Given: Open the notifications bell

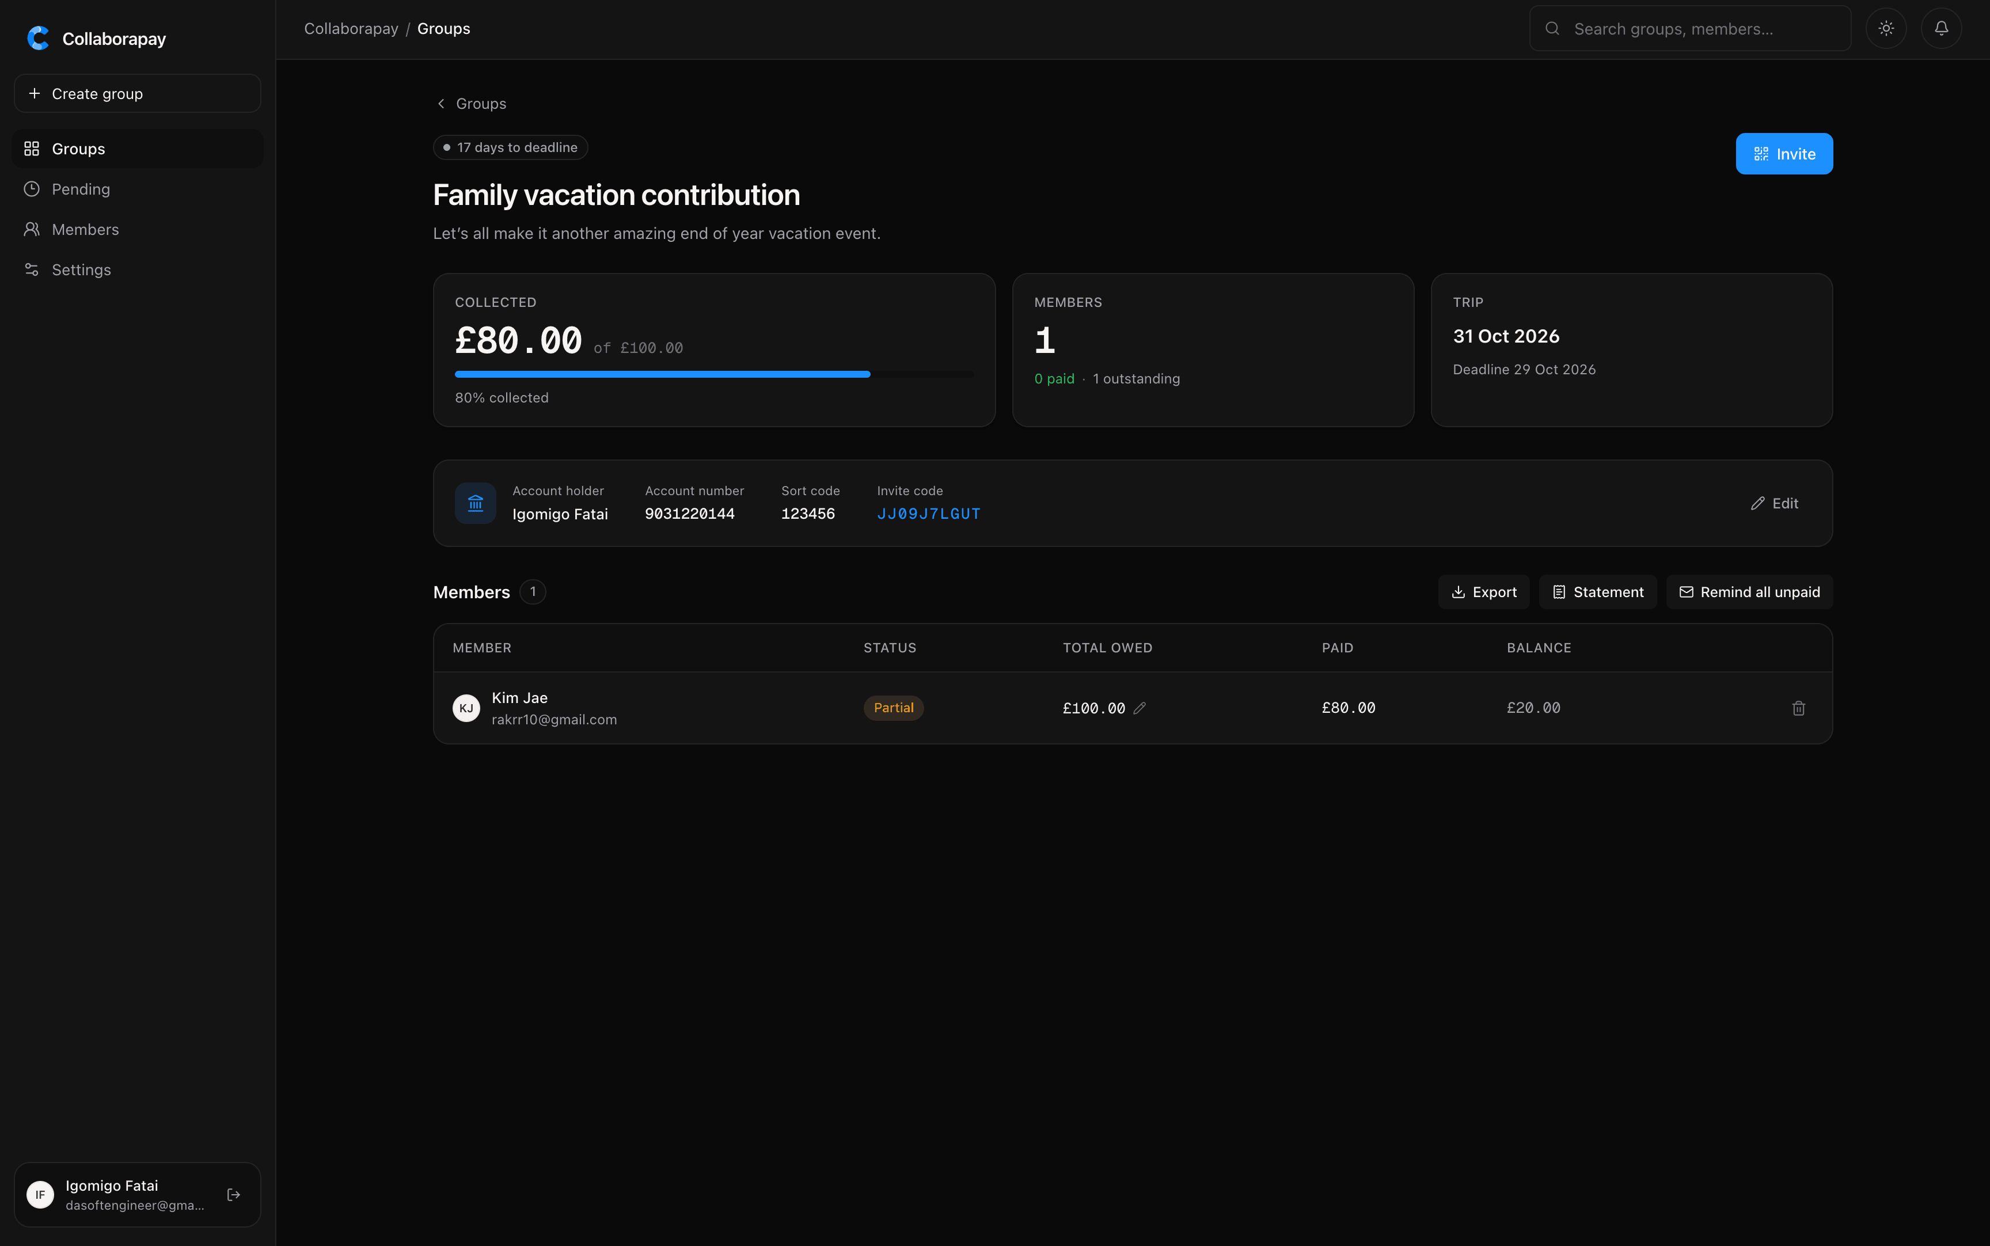Looking at the screenshot, I should [x=1942, y=29].
